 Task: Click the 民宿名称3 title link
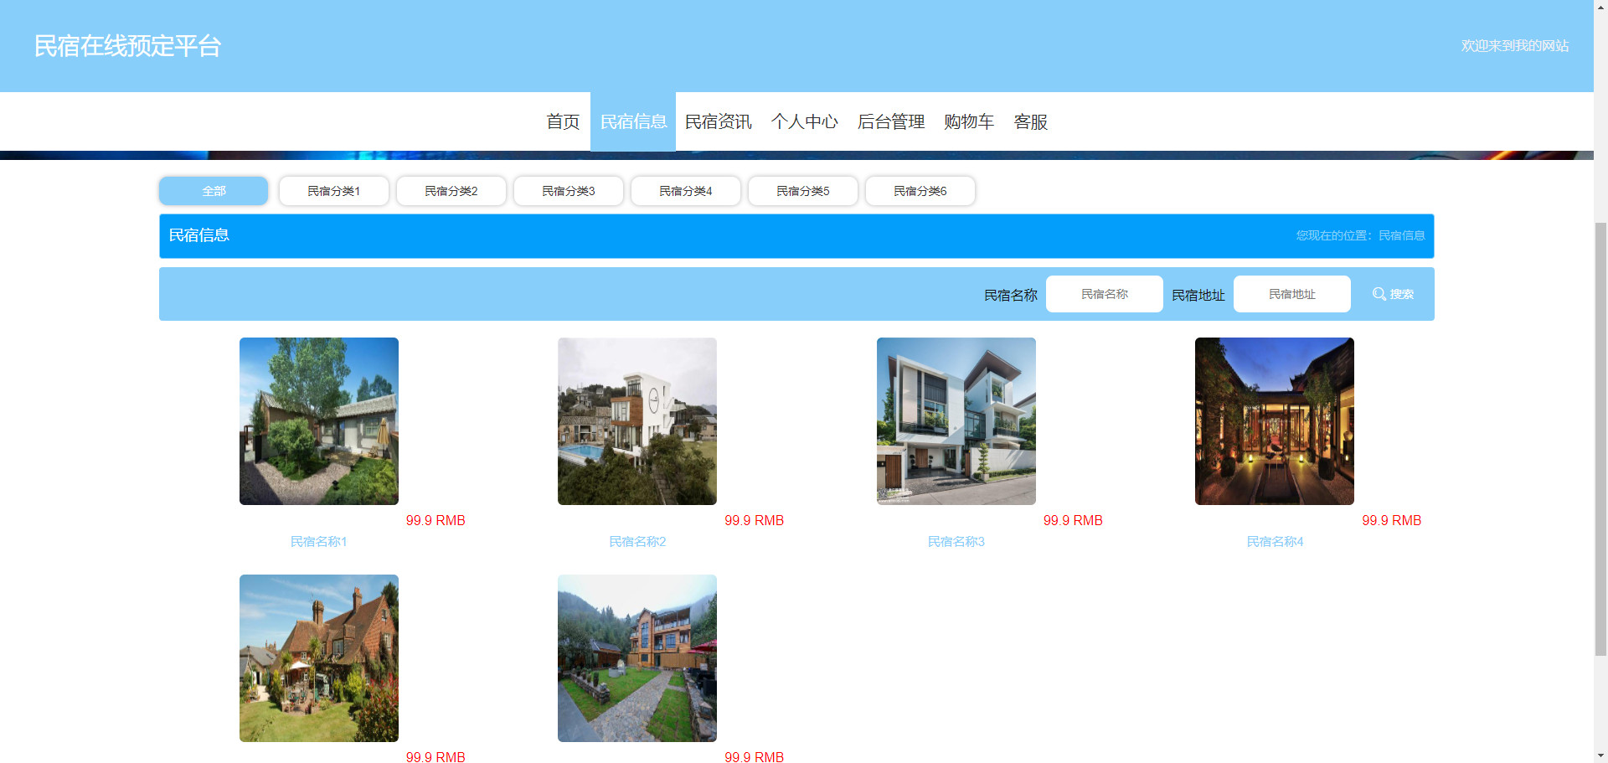click(x=956, y=542)
